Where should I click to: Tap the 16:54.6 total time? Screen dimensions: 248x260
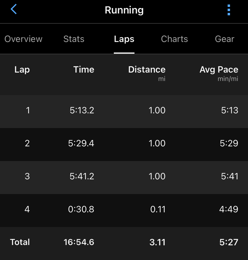(x=79, y=242)
